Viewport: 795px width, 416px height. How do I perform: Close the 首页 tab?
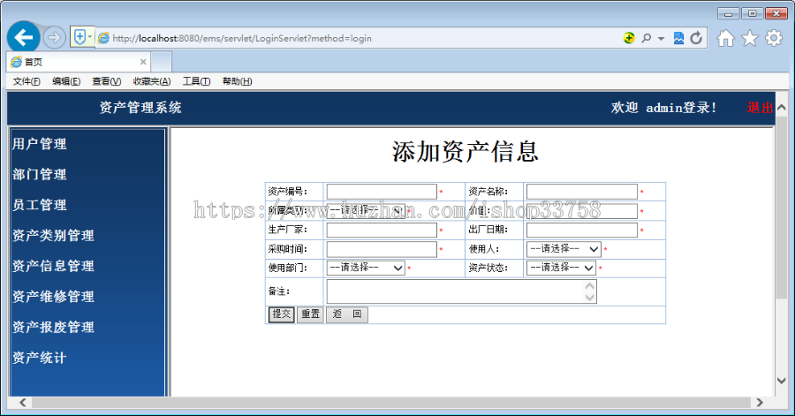pyautogui.click(x=143, y=62)
